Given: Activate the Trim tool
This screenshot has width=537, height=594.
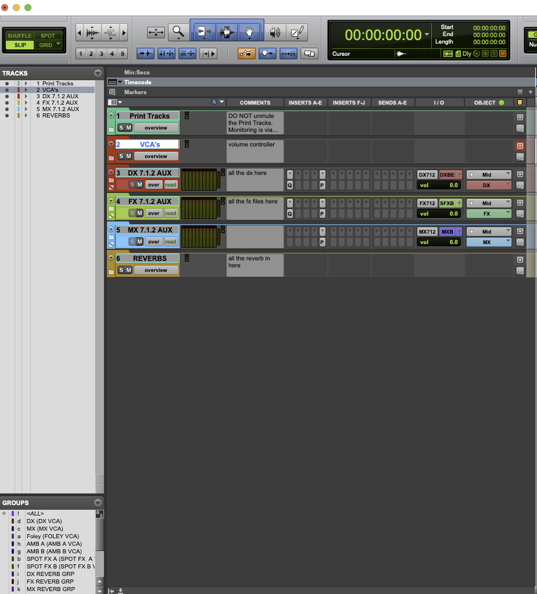Looking at the screenshot, I should point(204,32).
